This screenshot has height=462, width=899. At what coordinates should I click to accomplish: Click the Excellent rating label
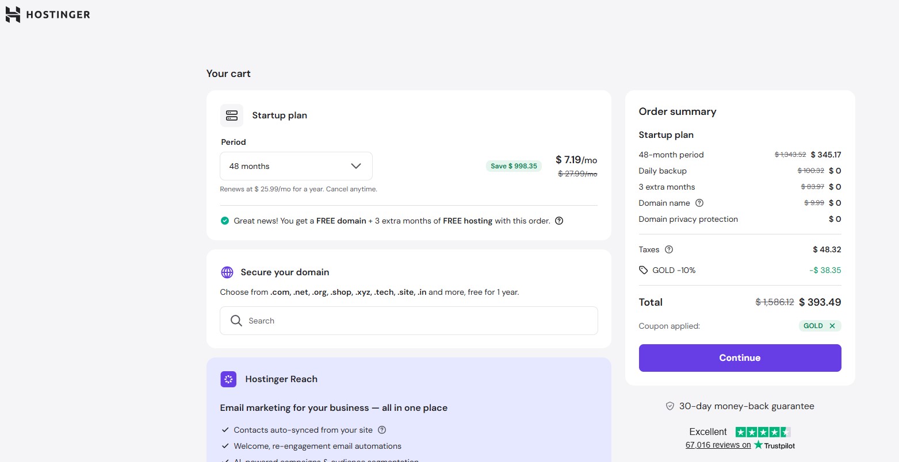click(x=708, y=432)
